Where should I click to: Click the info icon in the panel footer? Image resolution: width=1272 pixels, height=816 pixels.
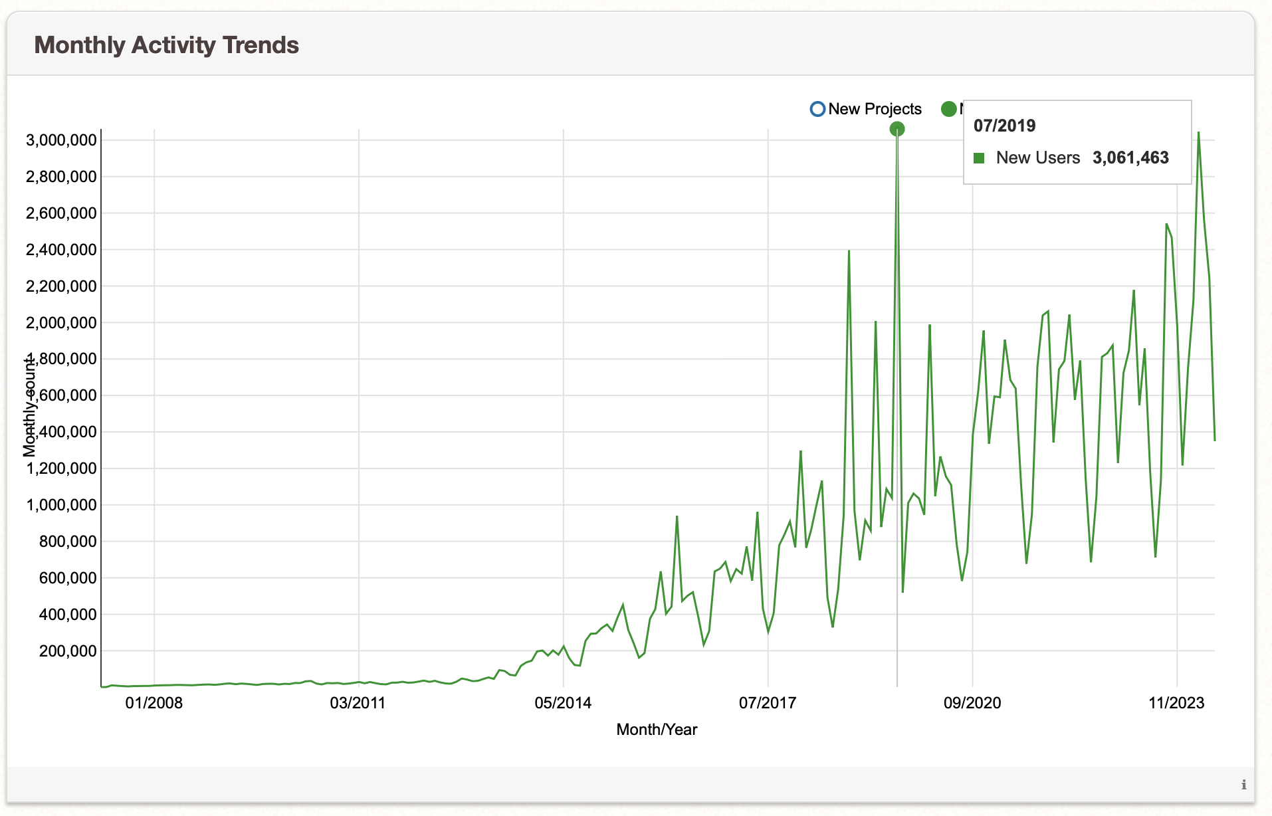1243,785
